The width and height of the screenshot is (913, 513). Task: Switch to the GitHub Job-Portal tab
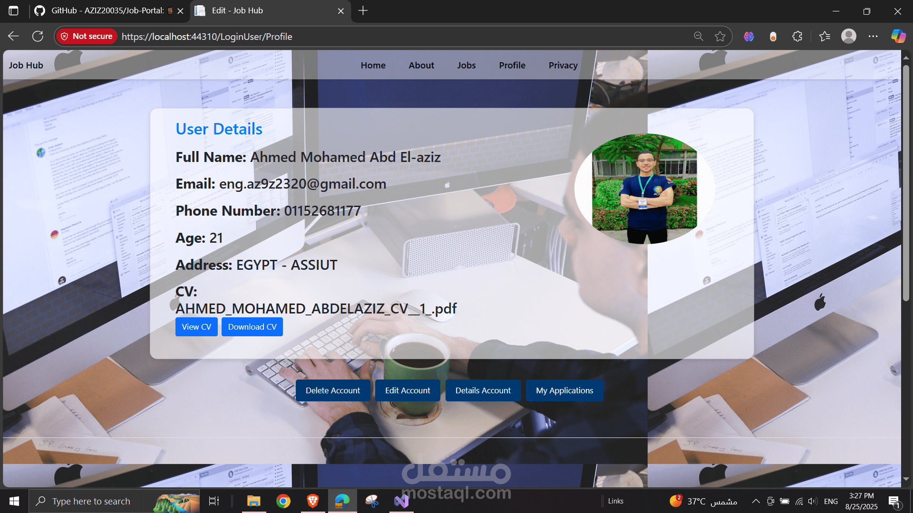pos(107,10)
